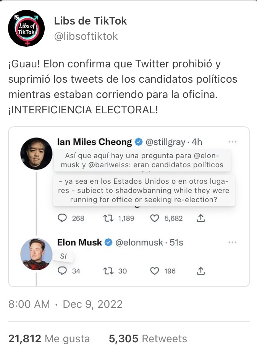This screenshot has width=257, height=353.
Task: Open three-dot menu on Elon Musk tweet
Action: [x=232, y=242]
